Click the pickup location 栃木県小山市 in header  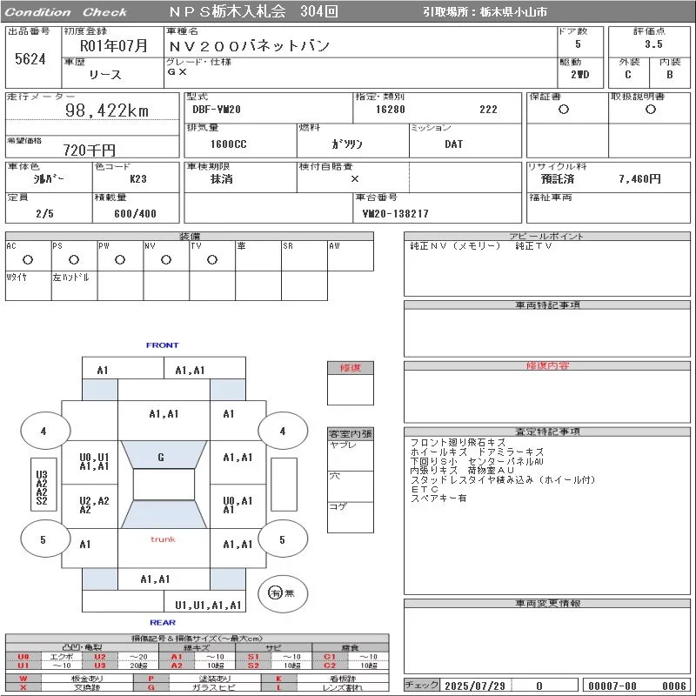click(x=513, y=12)
